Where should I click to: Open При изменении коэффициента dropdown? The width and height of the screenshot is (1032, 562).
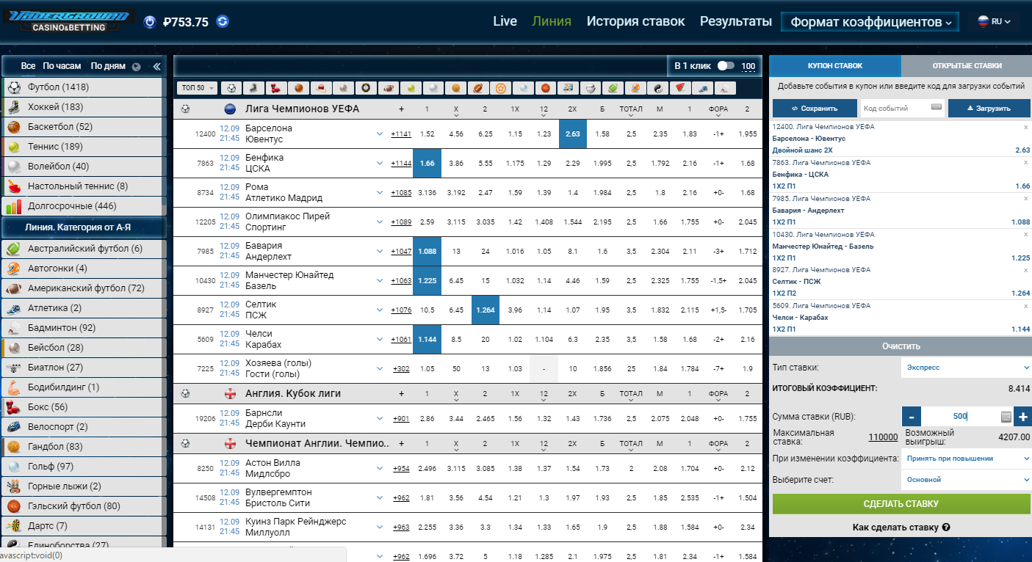[x=966, y=459]
